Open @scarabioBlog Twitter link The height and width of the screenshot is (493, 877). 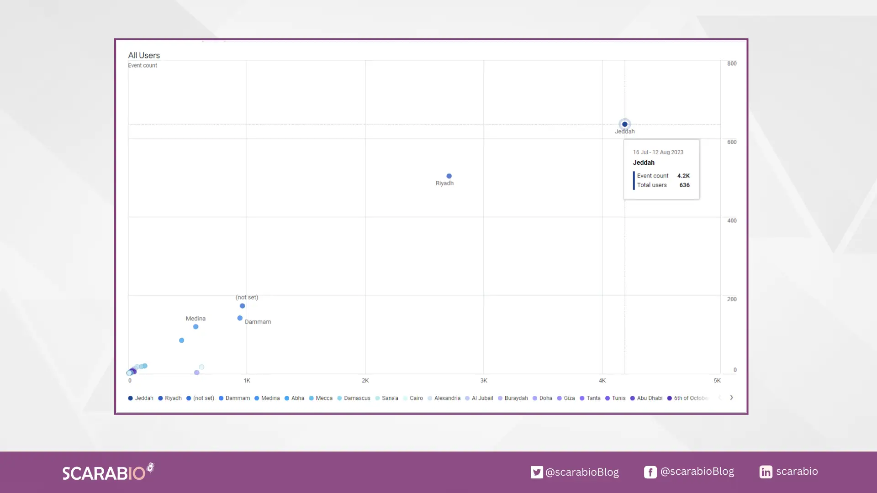[x=582, y=472]
